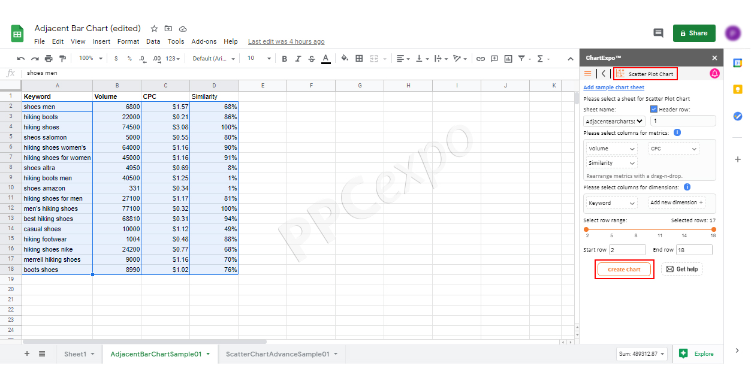Viewport: 751px width, 387px height.
Task: Click the move to folder icon
Action: (168, 28)
